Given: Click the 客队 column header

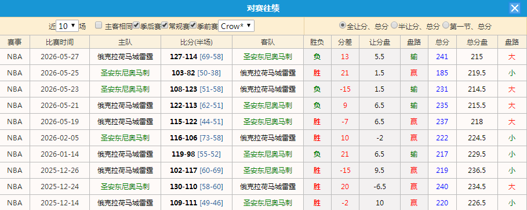Looking at the screenshot, I should click(x=267, y=42).
